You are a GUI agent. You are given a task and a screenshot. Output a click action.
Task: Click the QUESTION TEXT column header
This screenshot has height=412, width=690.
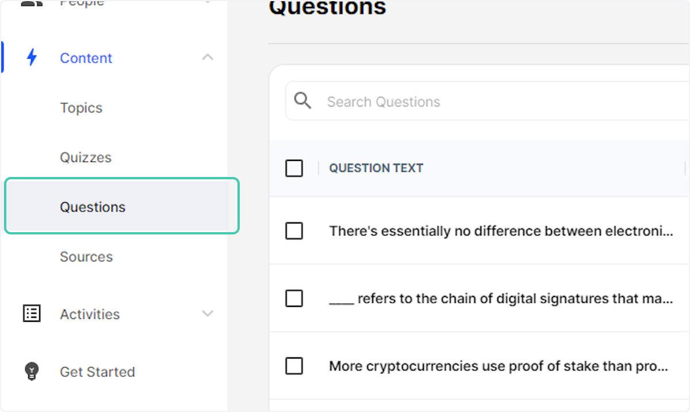point(375,168)
